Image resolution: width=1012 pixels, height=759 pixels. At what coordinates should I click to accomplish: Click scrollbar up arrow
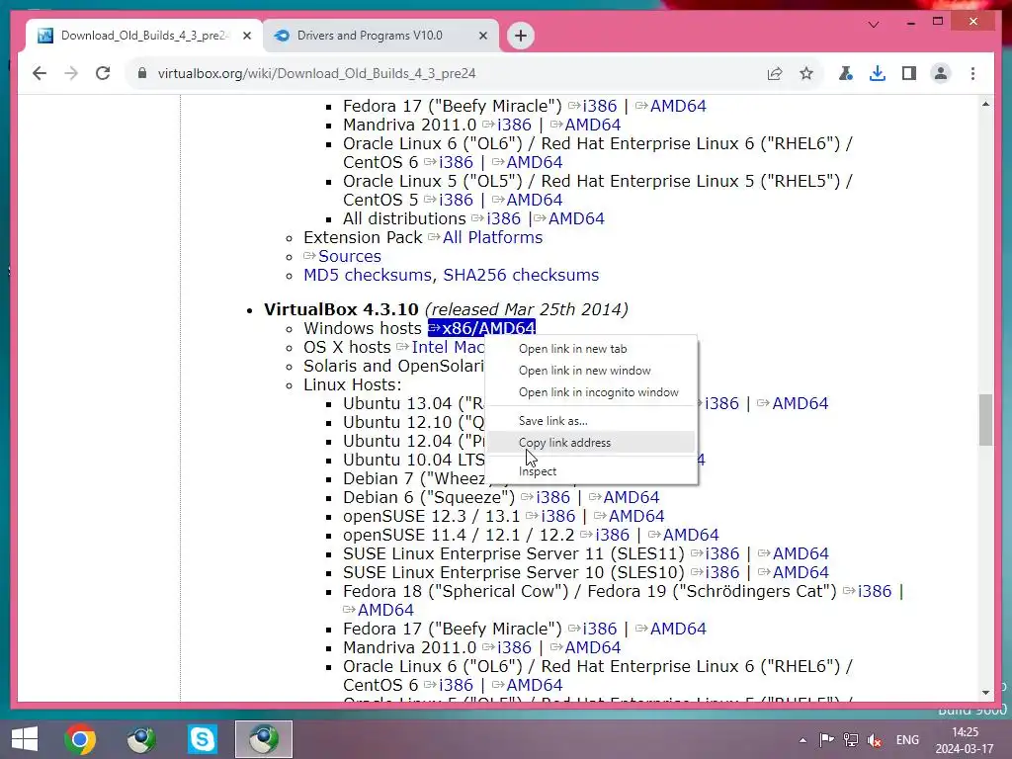click(x=985, y=104)
